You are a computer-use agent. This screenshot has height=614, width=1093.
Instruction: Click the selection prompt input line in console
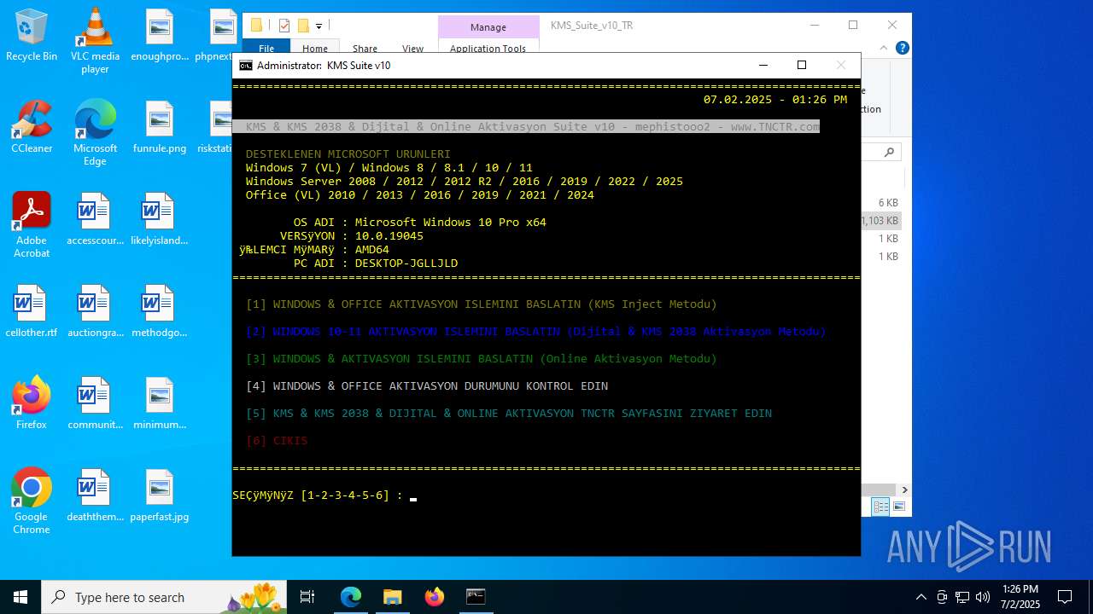click(x=324, y=495)
